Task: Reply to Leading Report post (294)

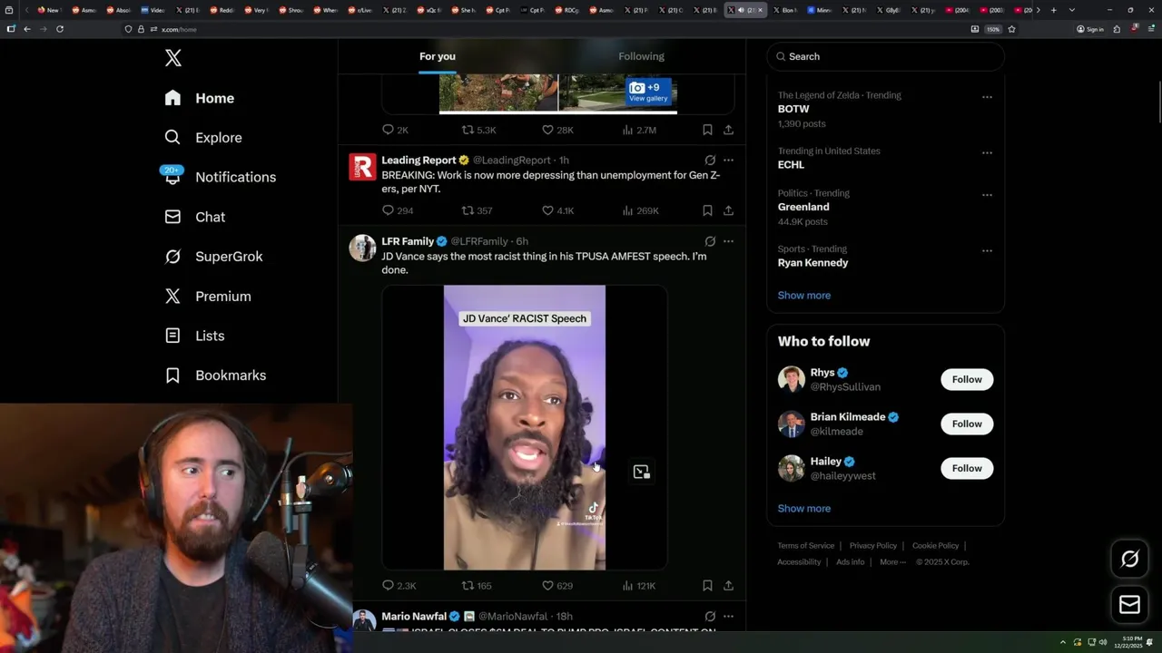Action: 398,210
